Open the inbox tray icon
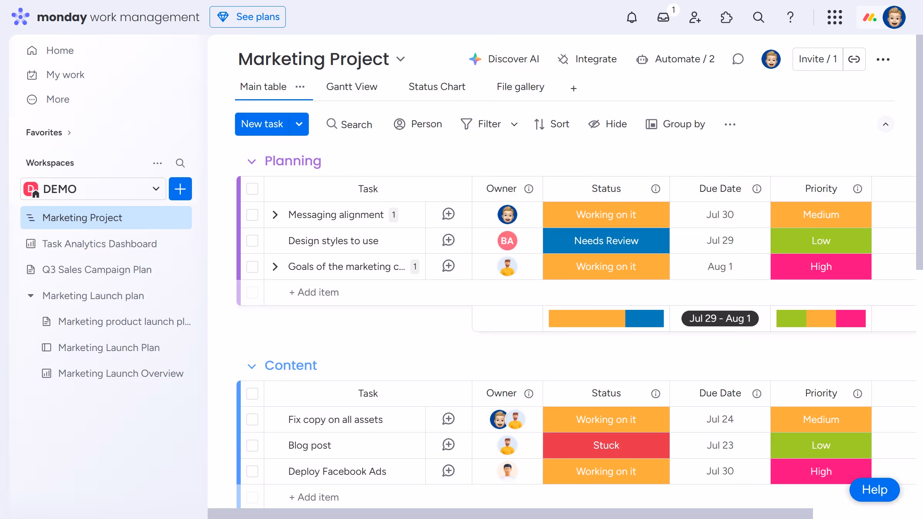Image resolution: width=923 pixels, height=519 pixels. point(663,17)
